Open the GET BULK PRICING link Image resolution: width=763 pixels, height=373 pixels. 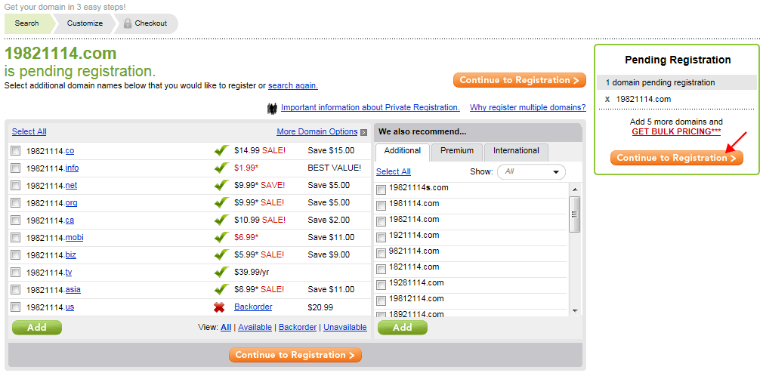point(676,132)
